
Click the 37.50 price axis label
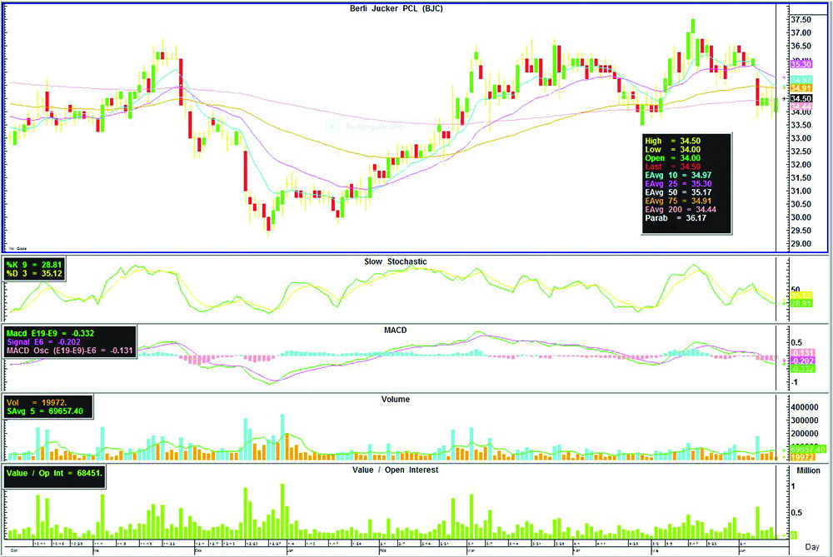pyautogui.click(x=801, y=20)
